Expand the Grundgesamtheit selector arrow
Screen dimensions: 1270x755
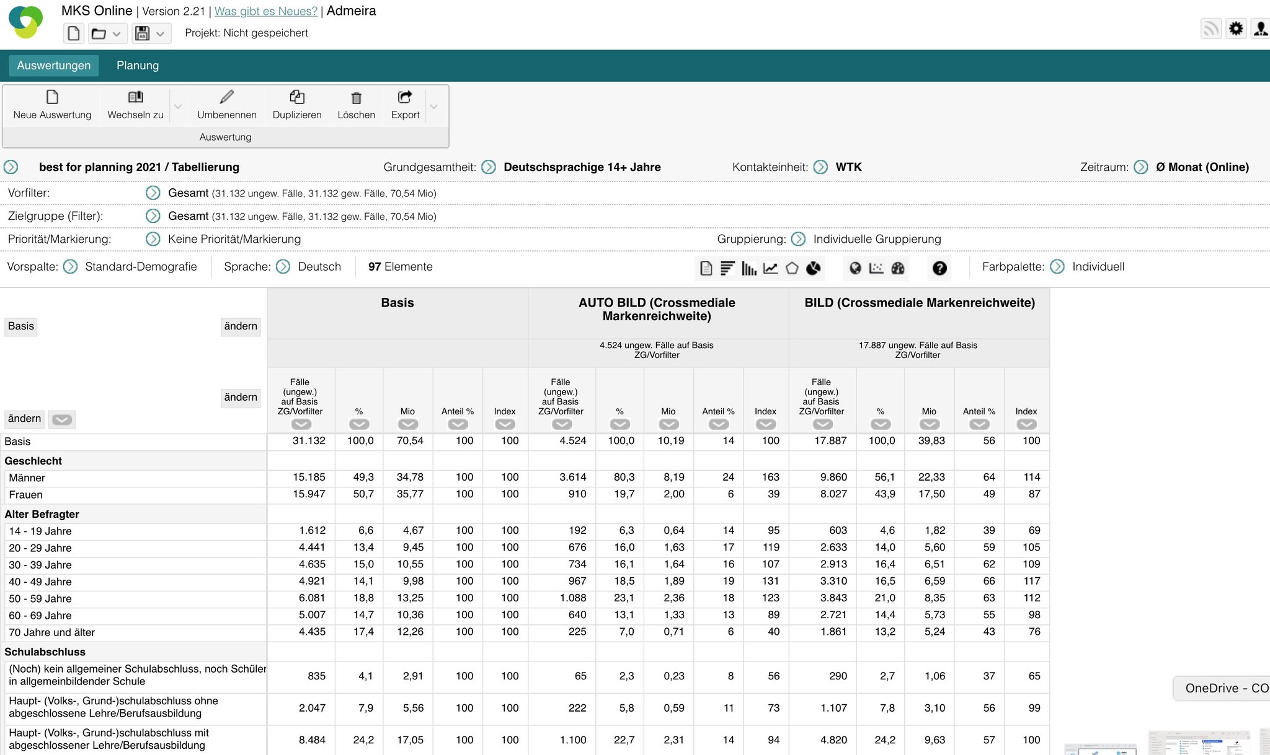point(489,167)
